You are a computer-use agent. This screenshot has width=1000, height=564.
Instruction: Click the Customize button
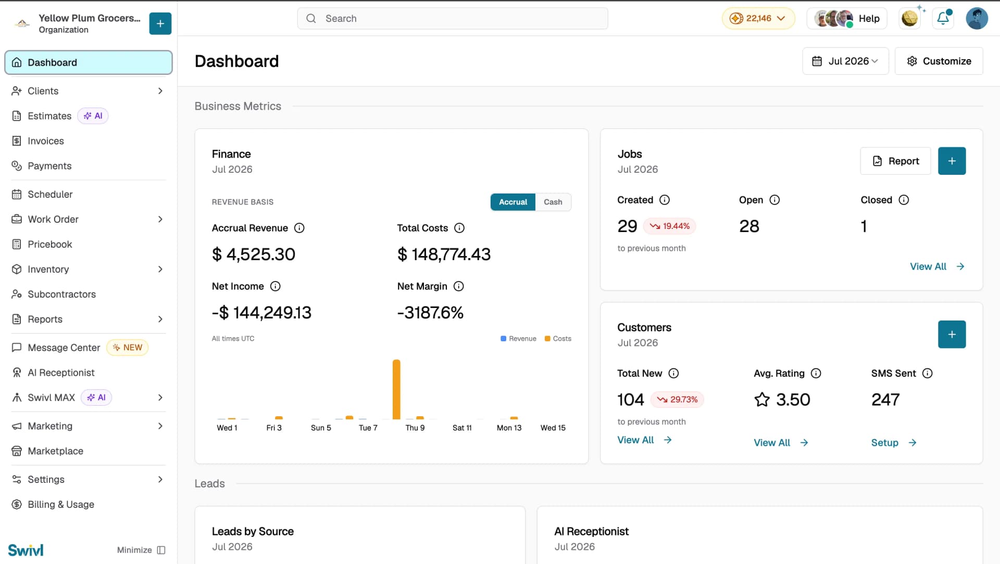[939, 61]
